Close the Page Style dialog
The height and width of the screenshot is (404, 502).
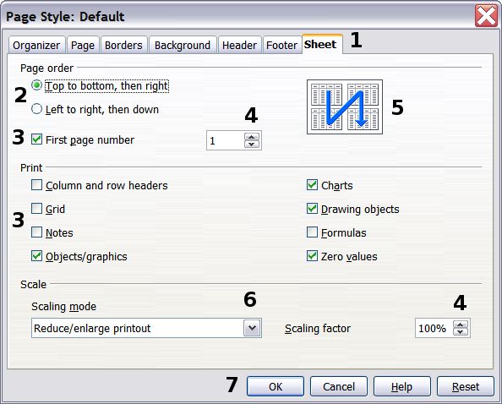click(x=486, y=16)
